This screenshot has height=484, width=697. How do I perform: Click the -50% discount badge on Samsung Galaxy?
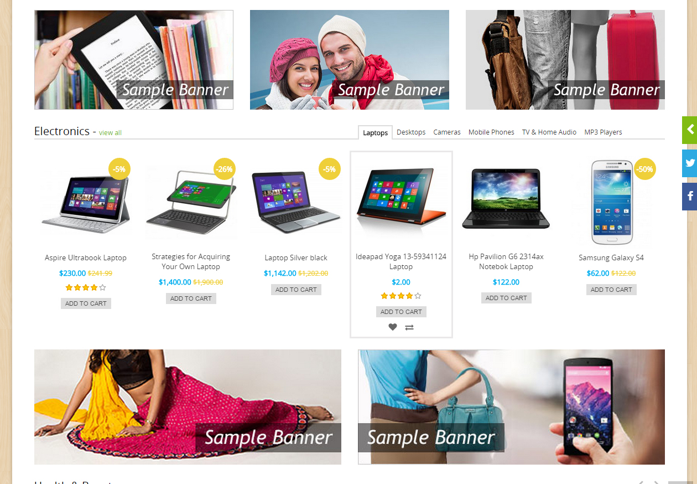(644, 169)
